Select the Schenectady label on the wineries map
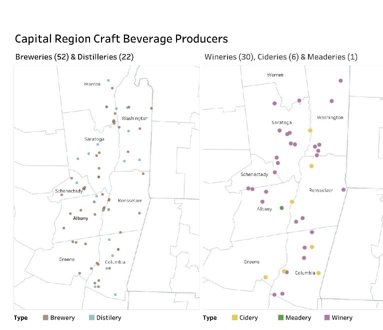Screen dimensions: 383x330 pos(254,174)
